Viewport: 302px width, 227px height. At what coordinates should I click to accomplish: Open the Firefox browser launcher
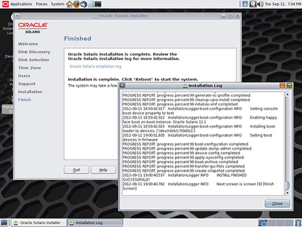point(76,4)
